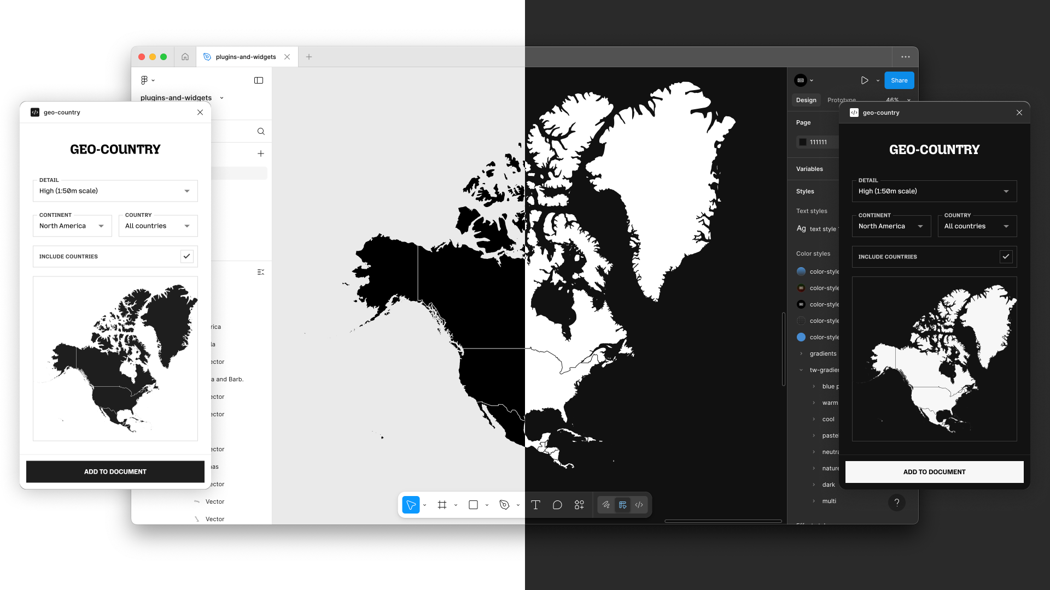Select the 'text style' Ag entry
The width and height of the screenshot is (1050, 590).
817,229
